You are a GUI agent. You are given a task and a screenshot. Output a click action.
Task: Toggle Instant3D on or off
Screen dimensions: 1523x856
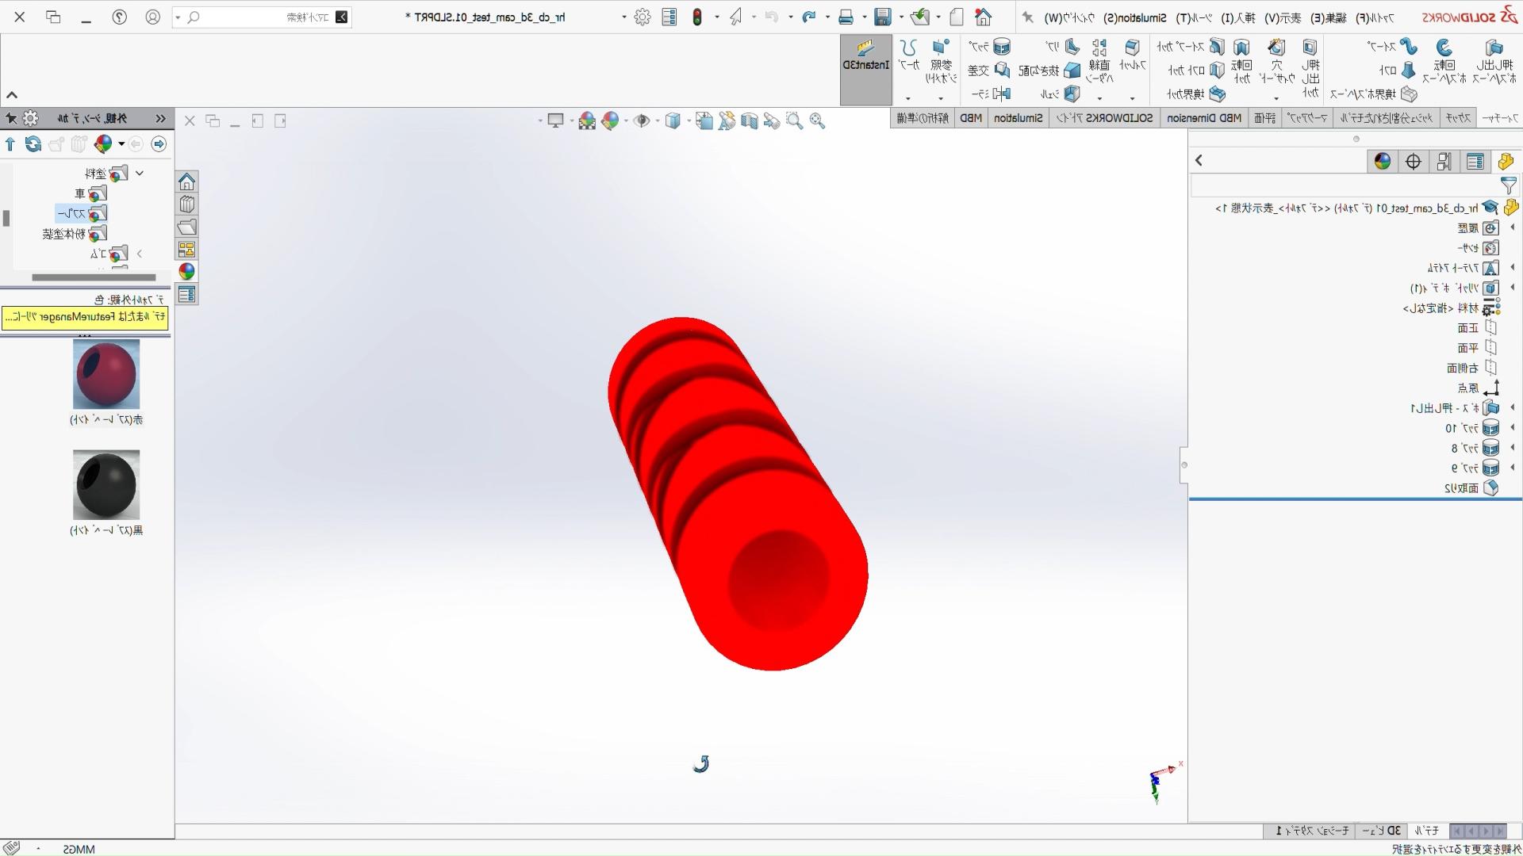click(866, 70)
